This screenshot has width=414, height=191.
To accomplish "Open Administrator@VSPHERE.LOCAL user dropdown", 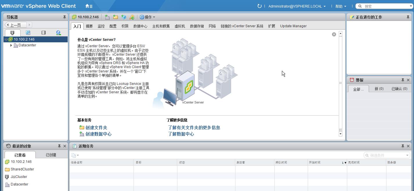I will (x=297, y=6).
